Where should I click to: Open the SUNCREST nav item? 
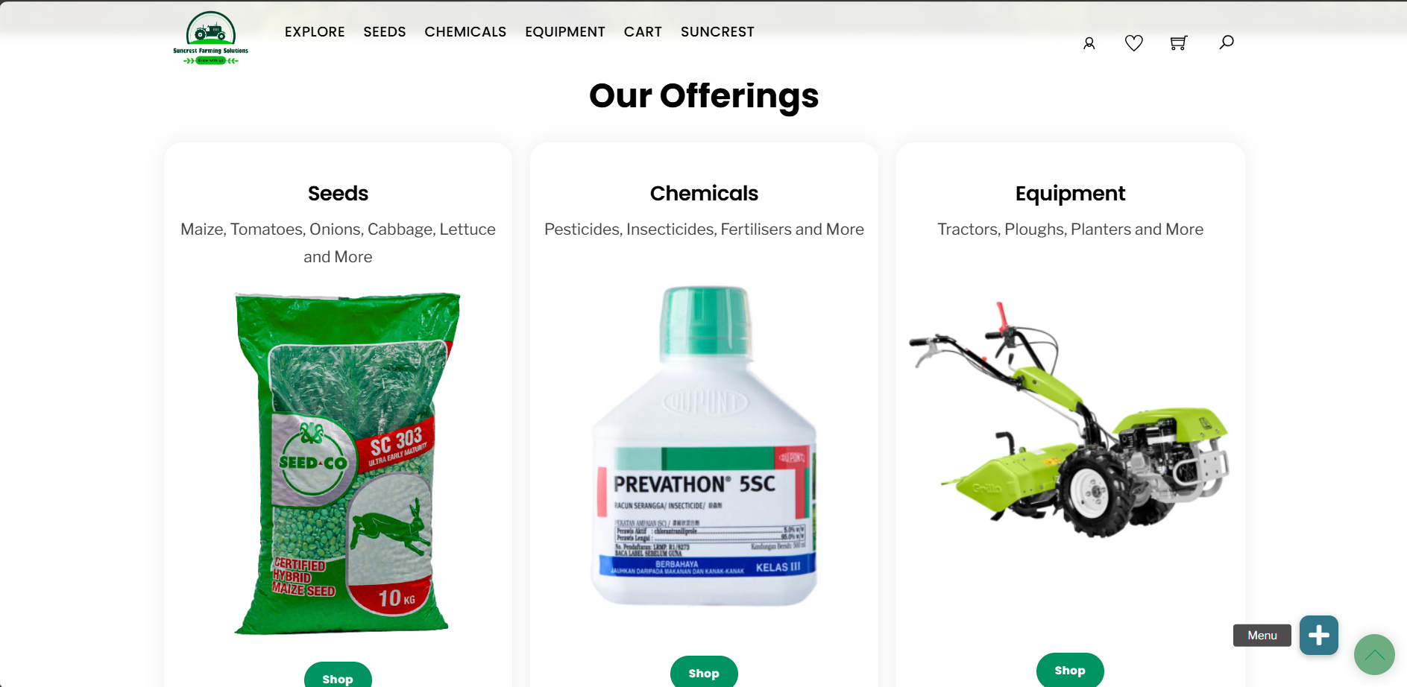tap(717, 32)
